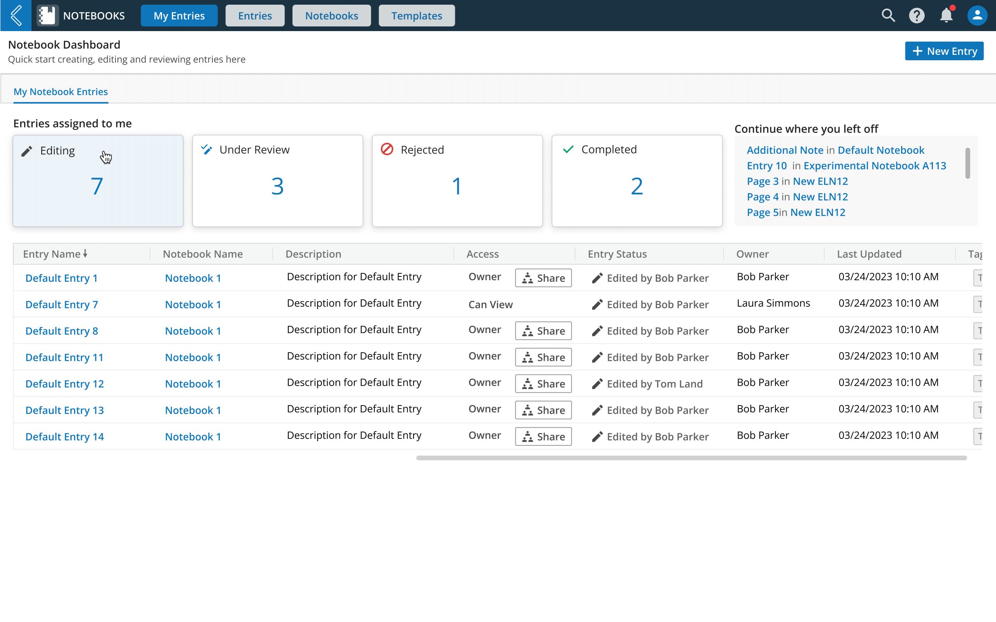The image size is (996, 622).
Task: Sort by Entry Name column arrow
Action: [x=85, y=254]
